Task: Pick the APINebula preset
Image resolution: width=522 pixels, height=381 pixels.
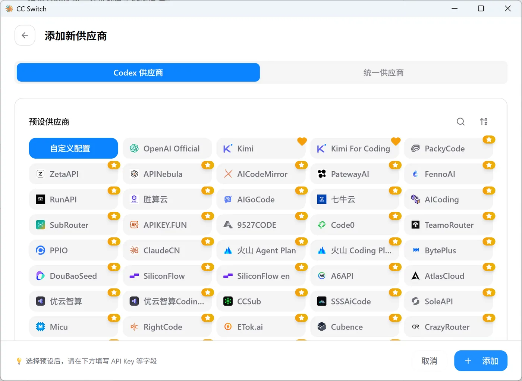Action: click(x=167, y=174)
